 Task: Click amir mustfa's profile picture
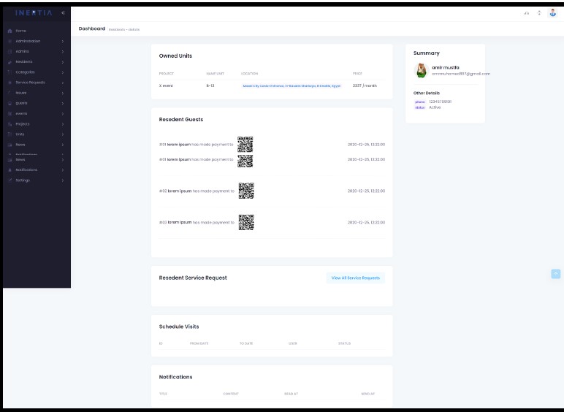pyautogui.click(x=422, y=70)
